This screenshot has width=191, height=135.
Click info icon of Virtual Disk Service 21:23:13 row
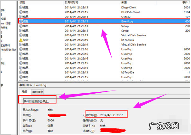pyautogui.click(x=21, y=35)
